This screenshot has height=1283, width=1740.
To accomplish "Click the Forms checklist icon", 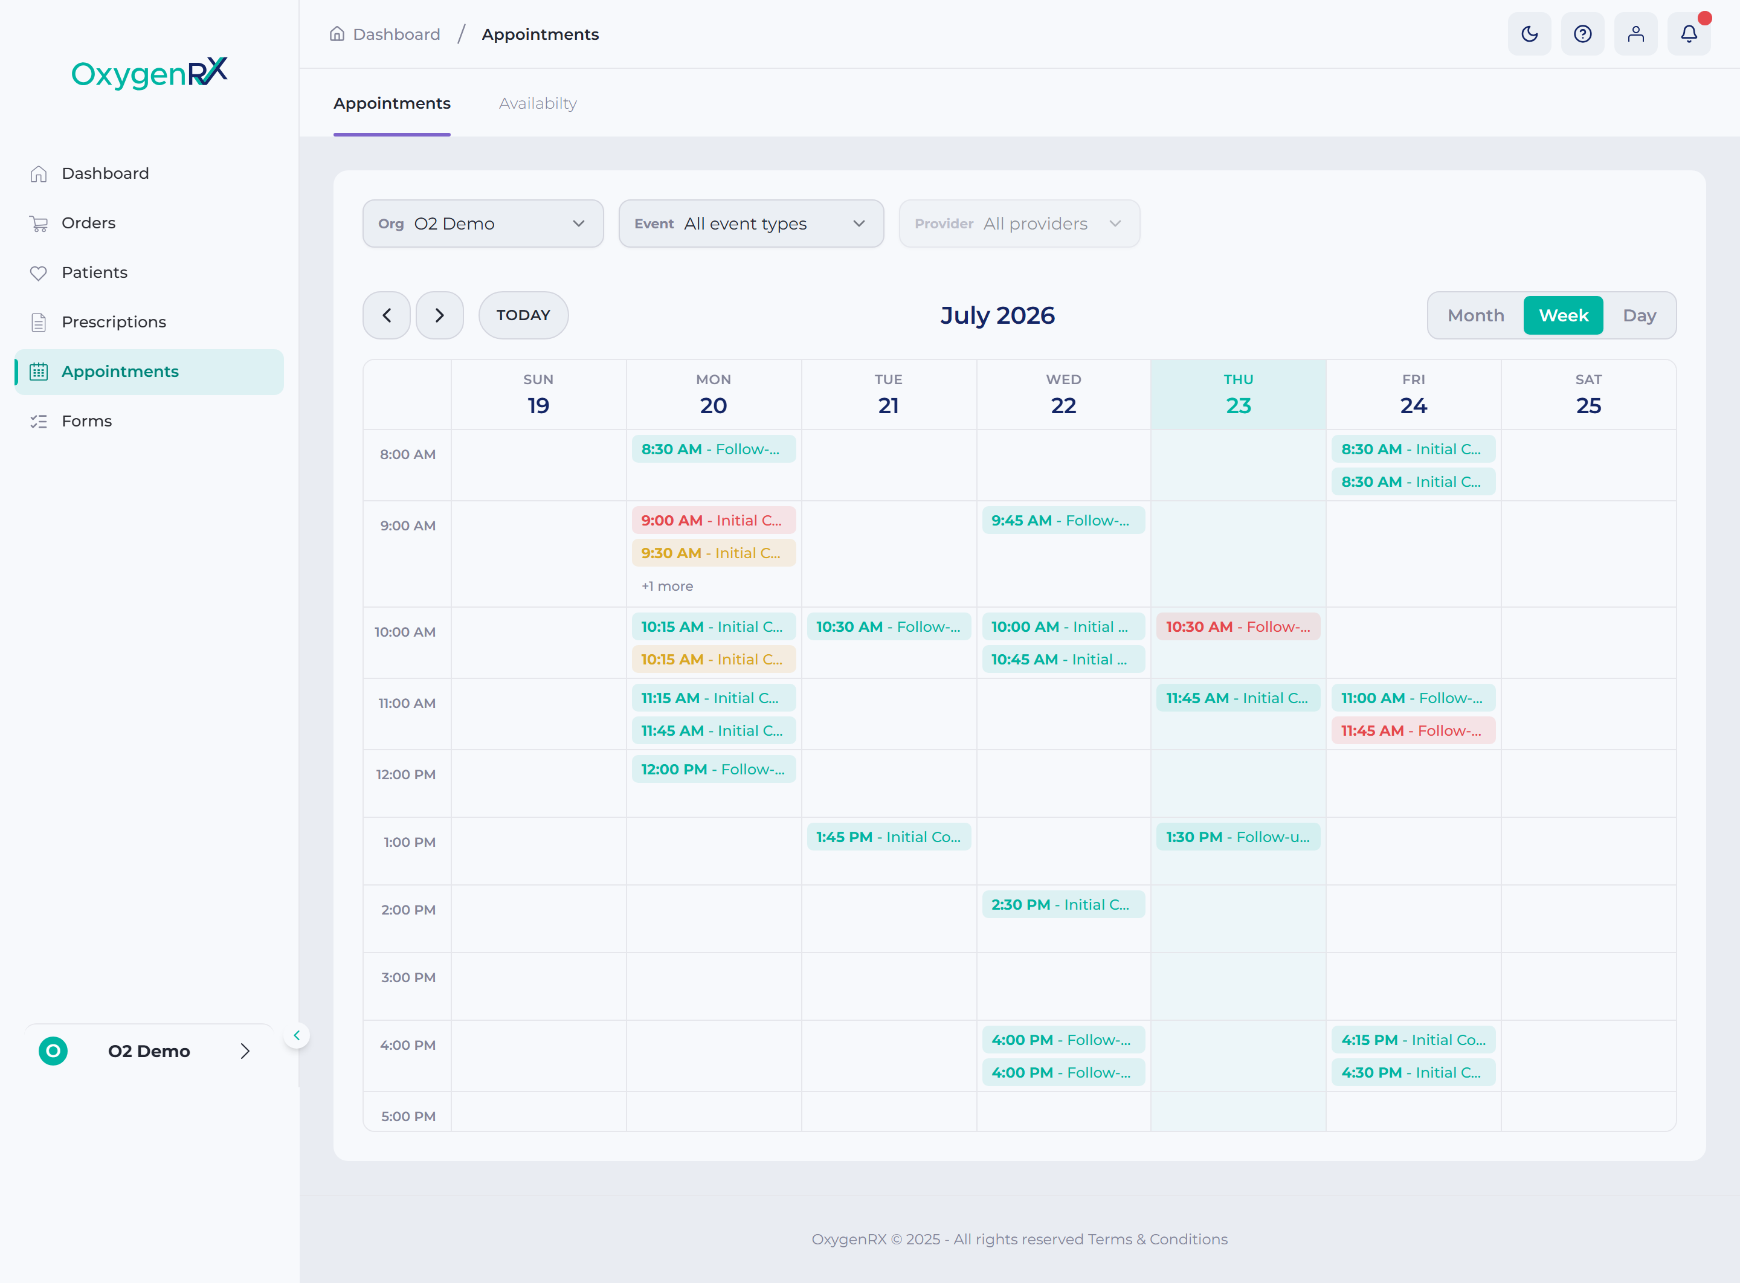I will (39, 422).
